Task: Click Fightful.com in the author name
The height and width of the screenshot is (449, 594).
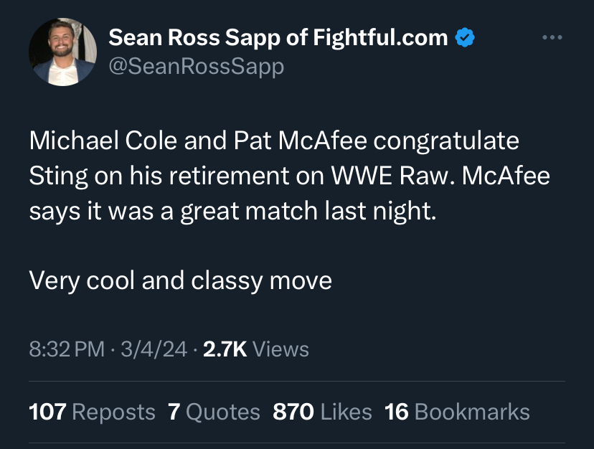Action: click(x=380, y=38)
